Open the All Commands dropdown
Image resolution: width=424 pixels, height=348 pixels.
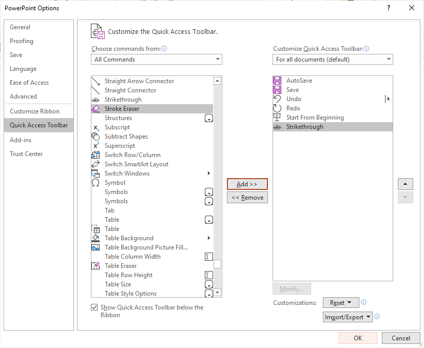coord(156,60)
